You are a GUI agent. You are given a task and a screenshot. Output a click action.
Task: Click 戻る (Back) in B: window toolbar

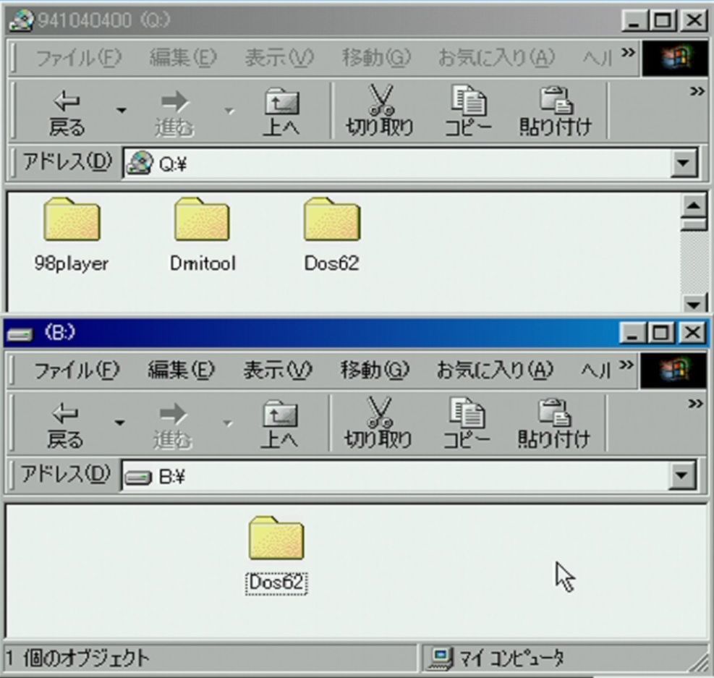tap(64, 425)
